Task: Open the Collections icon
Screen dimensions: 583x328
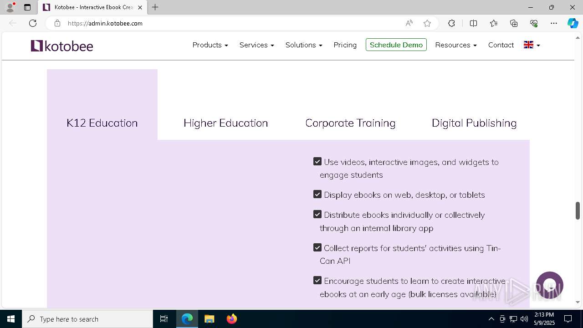Action: pos(514,23)
